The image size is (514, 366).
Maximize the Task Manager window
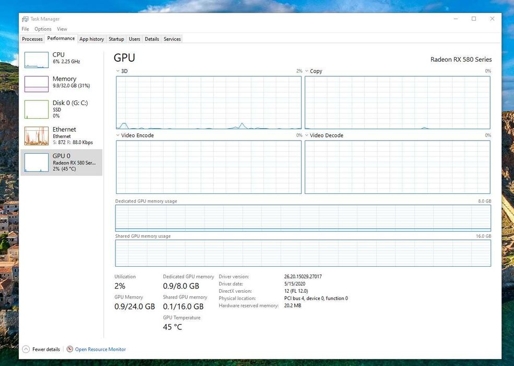pyautogui.click(x=474, y=19)
